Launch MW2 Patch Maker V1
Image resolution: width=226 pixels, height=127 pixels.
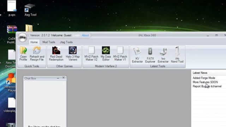pyautogui.click(x=120, y=54)
